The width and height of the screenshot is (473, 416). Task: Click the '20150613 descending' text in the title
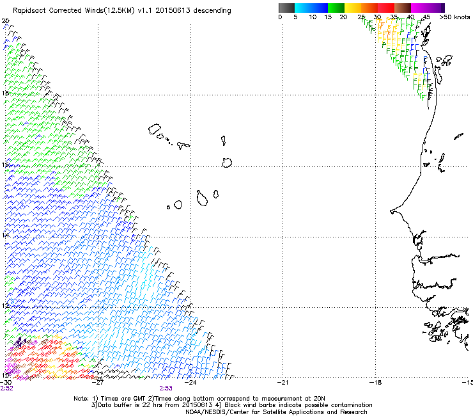(x=194, y=11)
